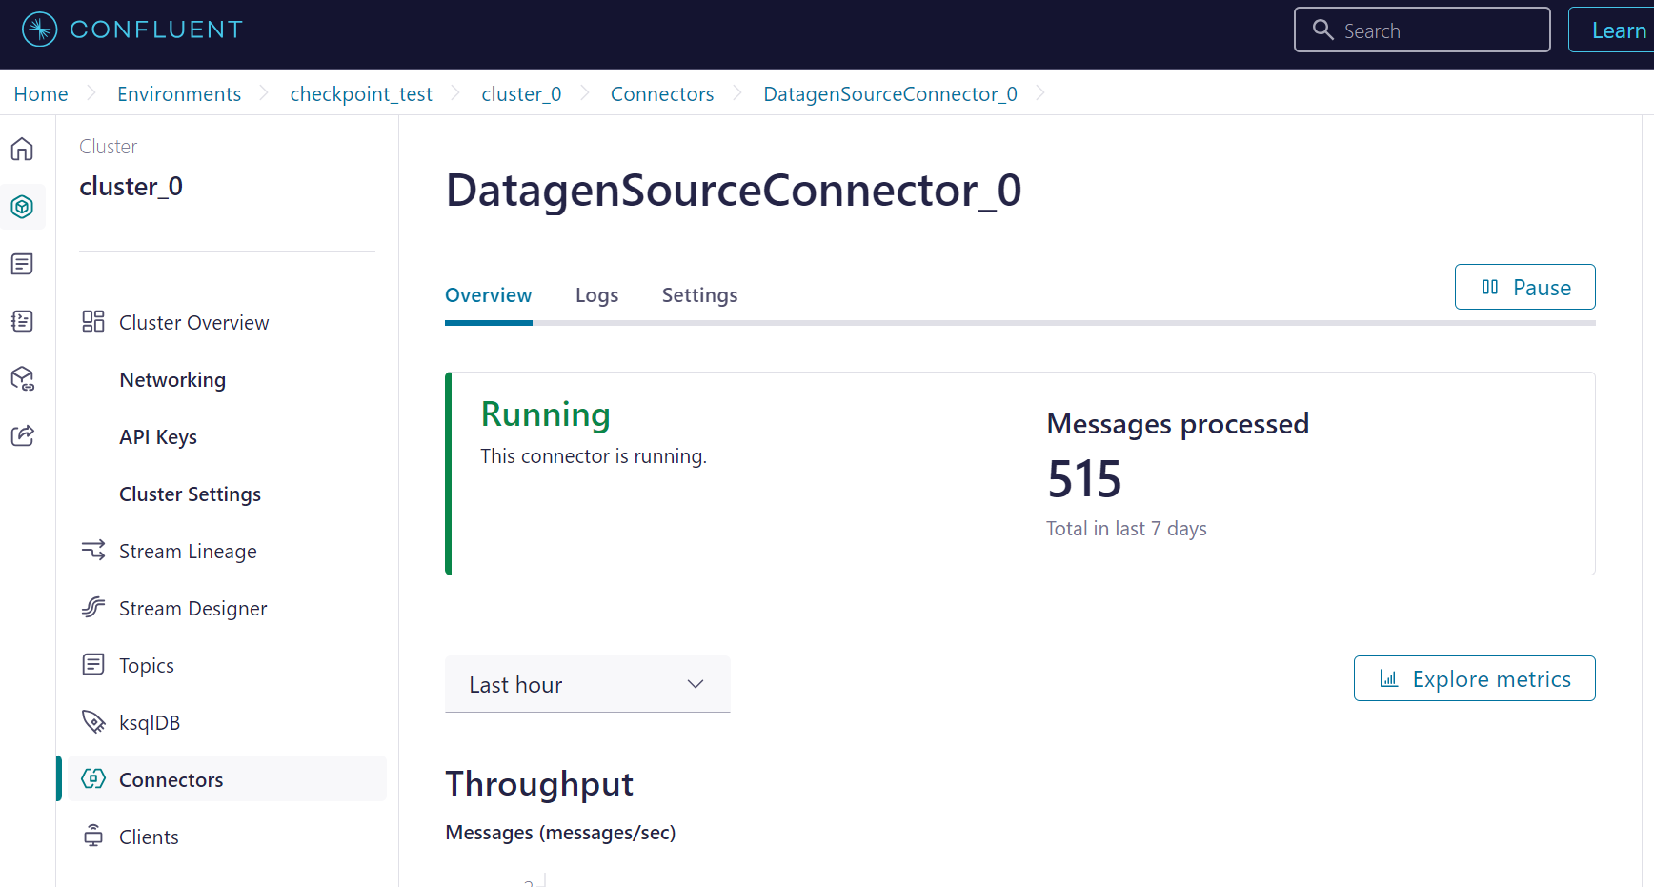The width and height of the screenshot is (1654, 887).
Task: Open API Keys in the cluster menu
Action: (158, 437)
